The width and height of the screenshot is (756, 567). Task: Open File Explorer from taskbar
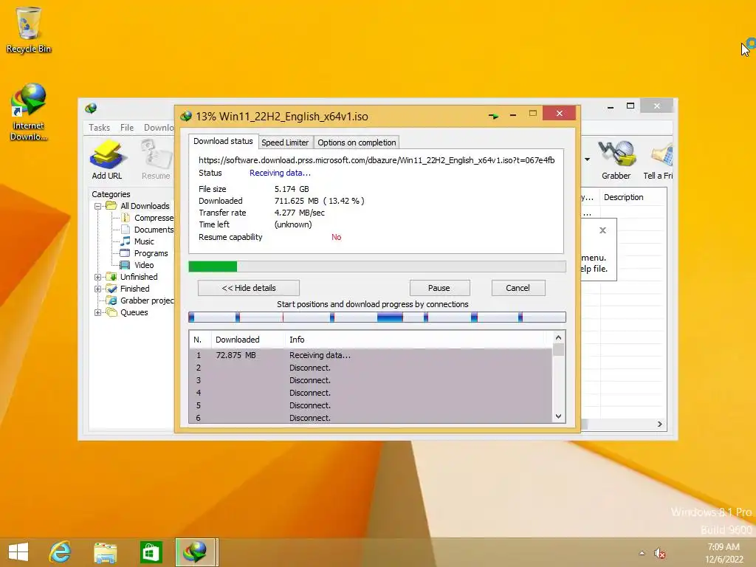coord(105,552)
